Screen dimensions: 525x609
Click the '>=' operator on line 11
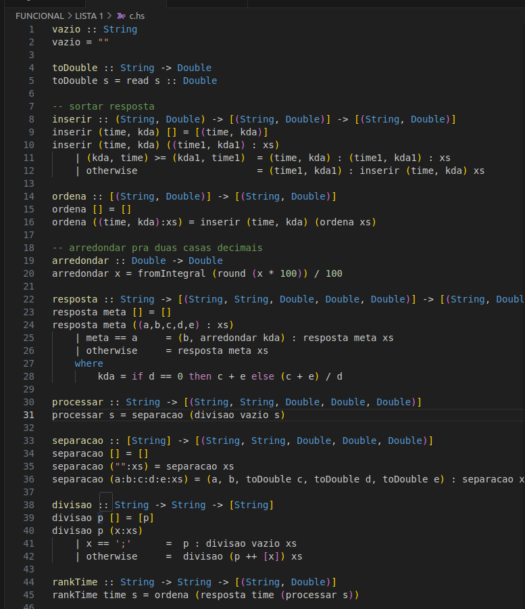(x=160, y=158)
